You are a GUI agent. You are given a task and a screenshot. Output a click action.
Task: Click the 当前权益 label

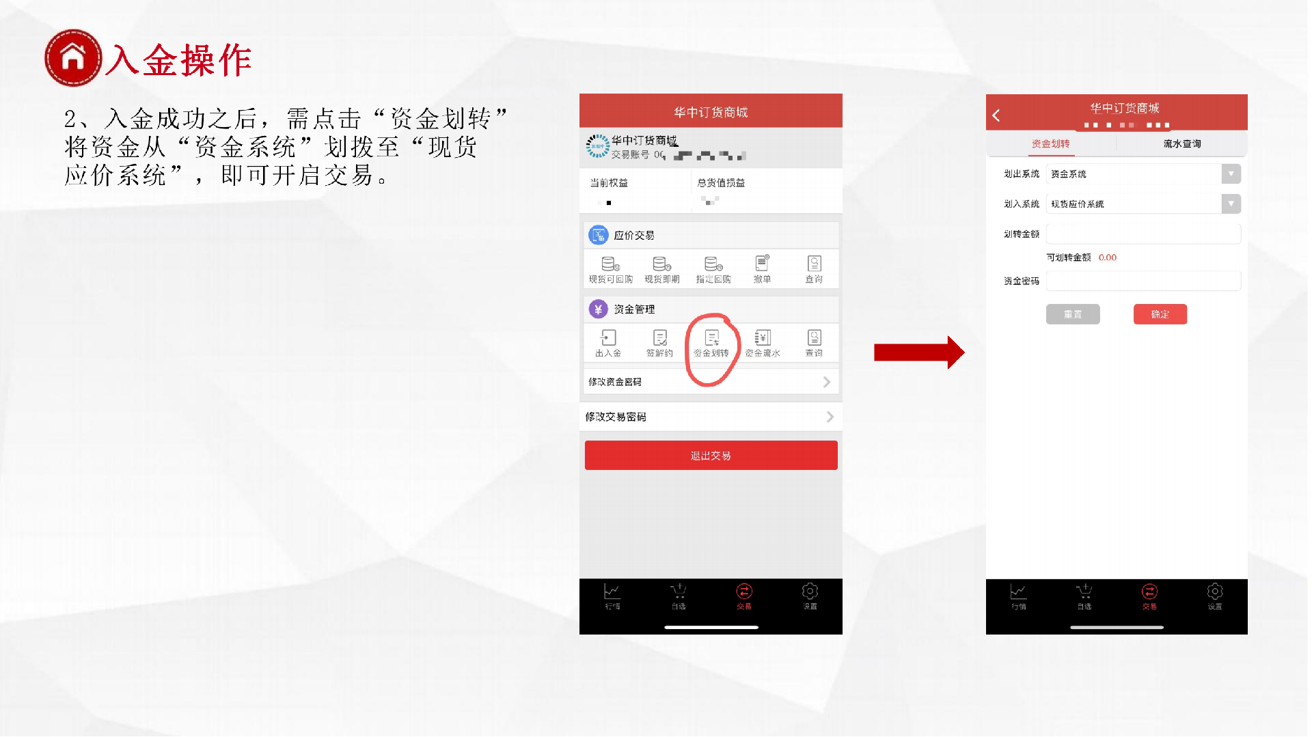point(609,183)
